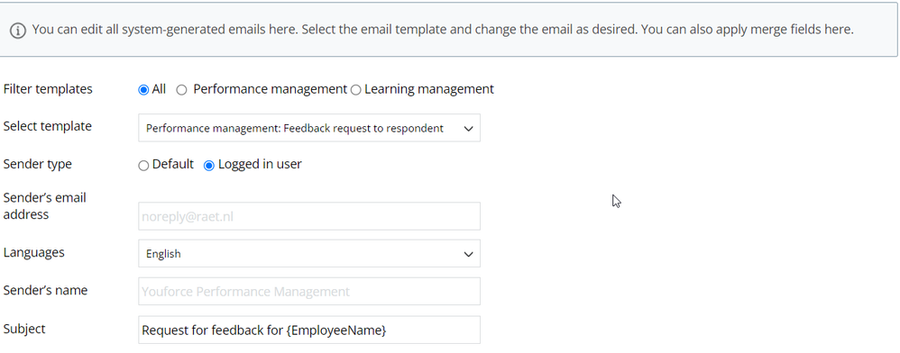The width and height of the screenshot is (900, 353).
Task: Select the All filter radio button
Action: pyautogui.click(x=143, y=90)
